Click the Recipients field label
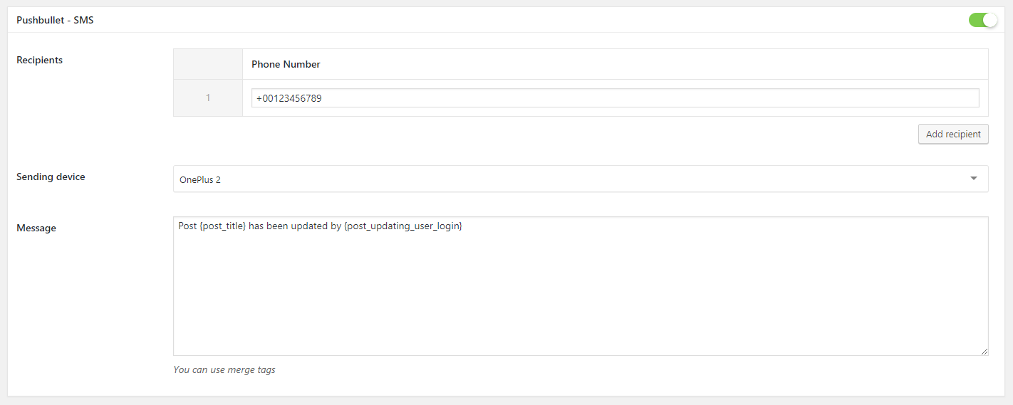This screenshot has width=1013, height=405. 39,60
